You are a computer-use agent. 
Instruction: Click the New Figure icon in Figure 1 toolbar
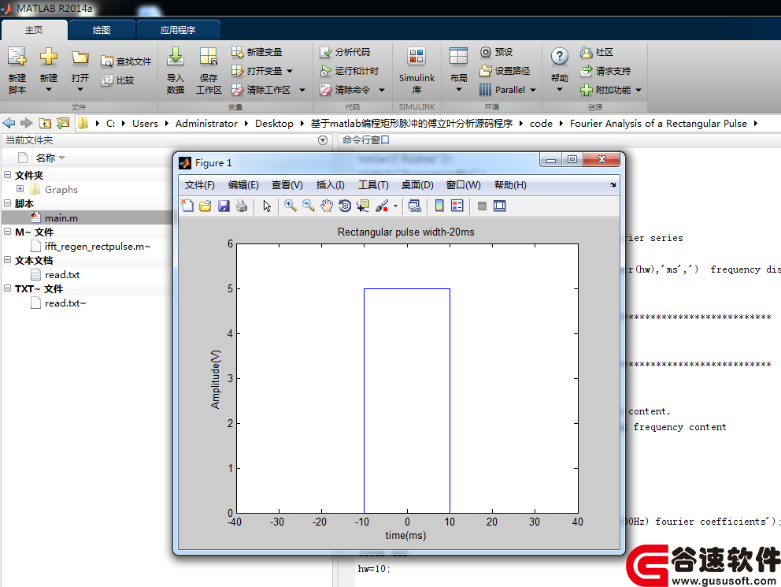pyautogui.click(x=187, y=206)
